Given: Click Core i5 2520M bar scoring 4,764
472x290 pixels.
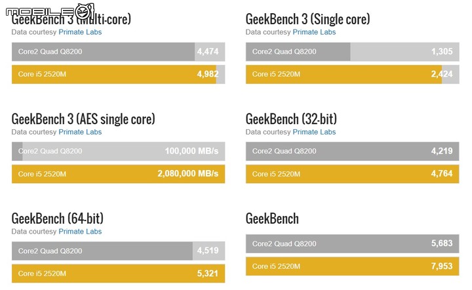Looking at the screenshot, I should click(353, 174).
